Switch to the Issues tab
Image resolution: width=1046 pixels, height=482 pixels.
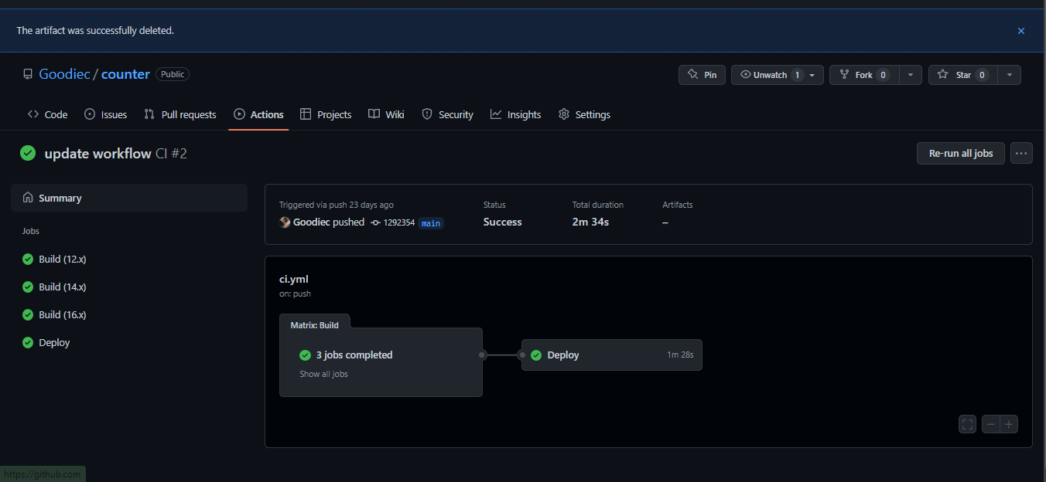[x=105, y=114]
